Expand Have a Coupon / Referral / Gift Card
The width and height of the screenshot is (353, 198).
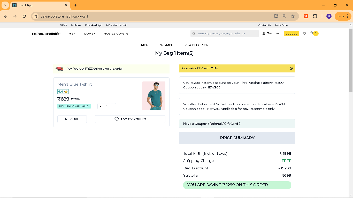pos(237,124)
